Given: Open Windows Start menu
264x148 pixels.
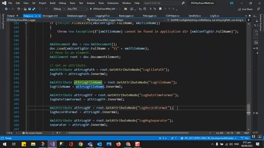Looking at the screenshot, I should pyautogui.click(x=5, y=144).
